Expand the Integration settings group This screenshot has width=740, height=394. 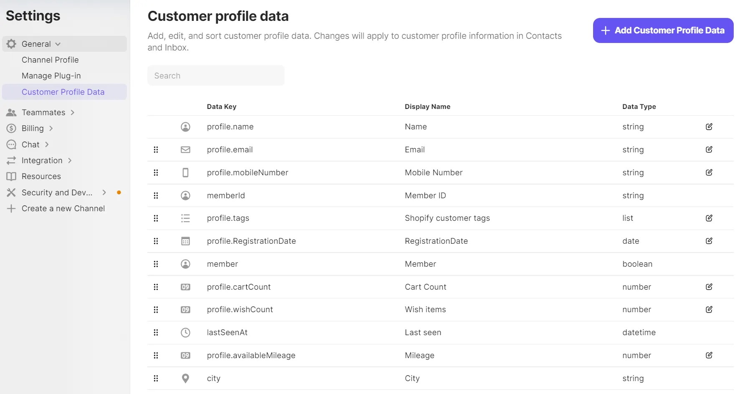pyautogui.click(x=42, y=161)
